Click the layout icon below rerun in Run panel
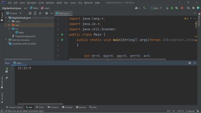 point(7,72)
